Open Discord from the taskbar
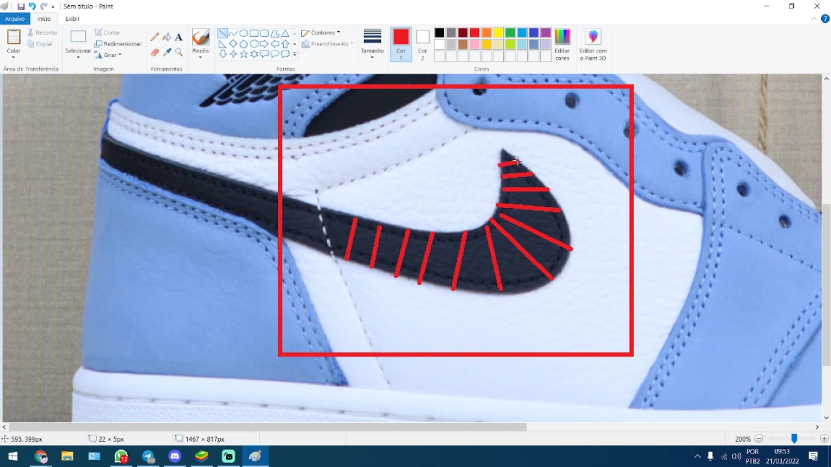Screen dimensions: 831x467 point(175,457)
